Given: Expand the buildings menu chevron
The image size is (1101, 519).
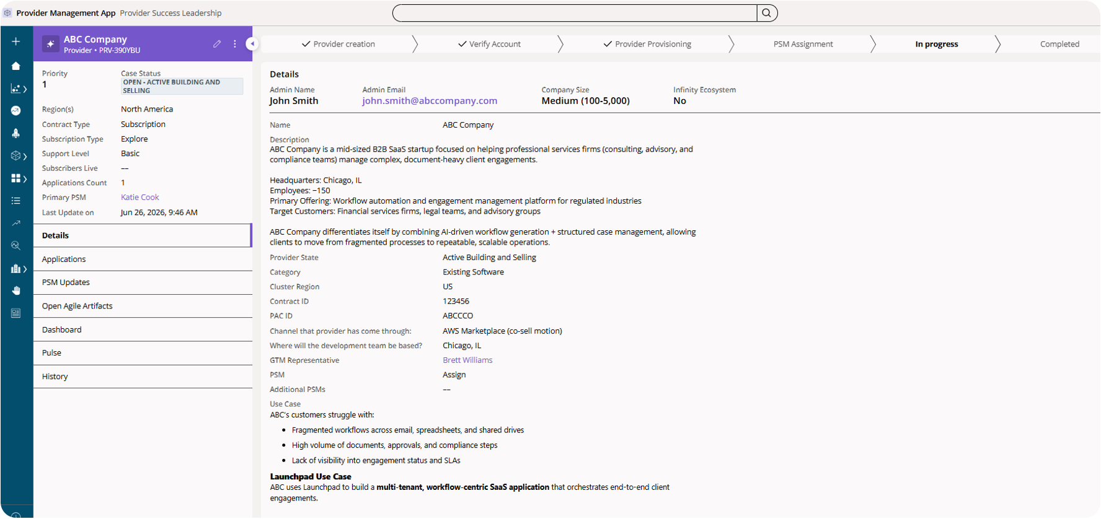Looking at the screenshot, I should [25, 269].
